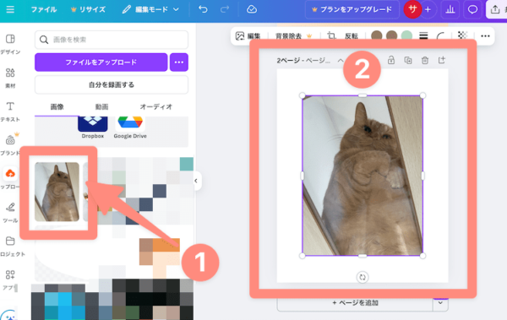
Task: Open the 素材 elements panel
Action: coord(10,78)
